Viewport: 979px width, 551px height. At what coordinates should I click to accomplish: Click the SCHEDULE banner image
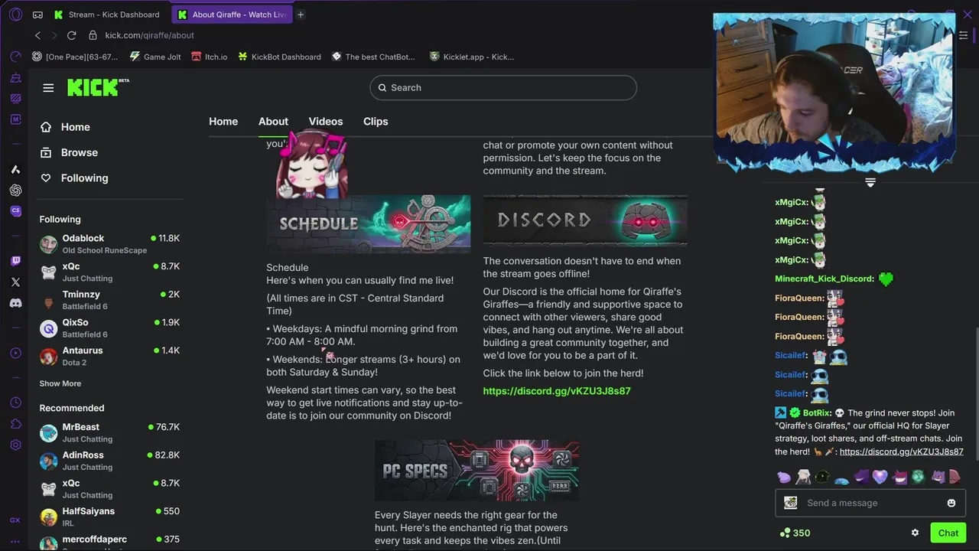(x=369, y=223)
